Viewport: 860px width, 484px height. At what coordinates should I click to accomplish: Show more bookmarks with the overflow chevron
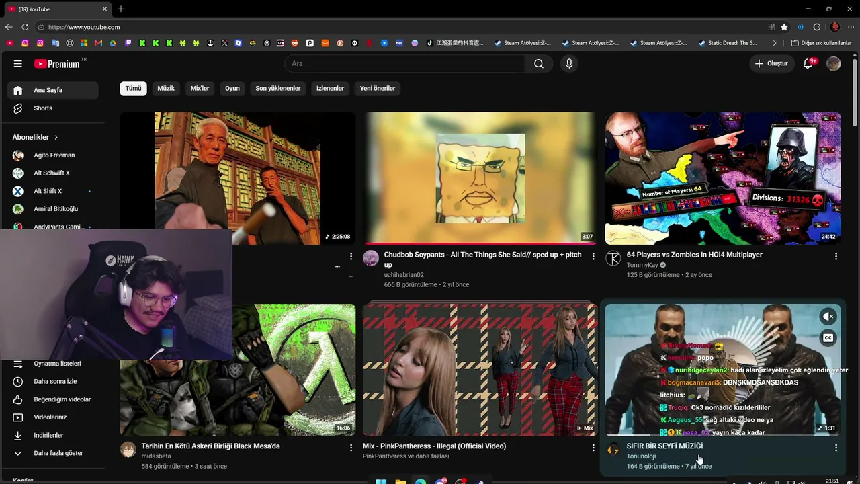click(775, 43)
